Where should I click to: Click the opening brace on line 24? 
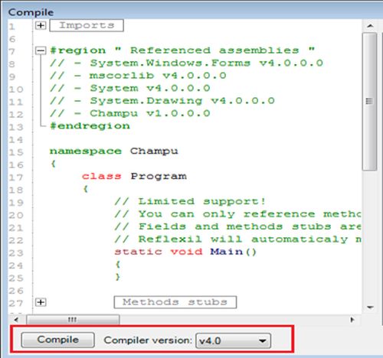pyautogui.click(x=117, y=265)
